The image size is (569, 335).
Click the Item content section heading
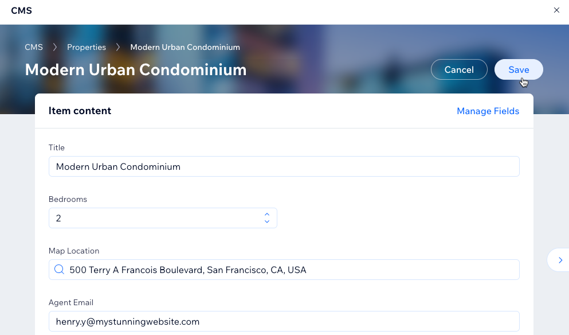coord(80,111)
